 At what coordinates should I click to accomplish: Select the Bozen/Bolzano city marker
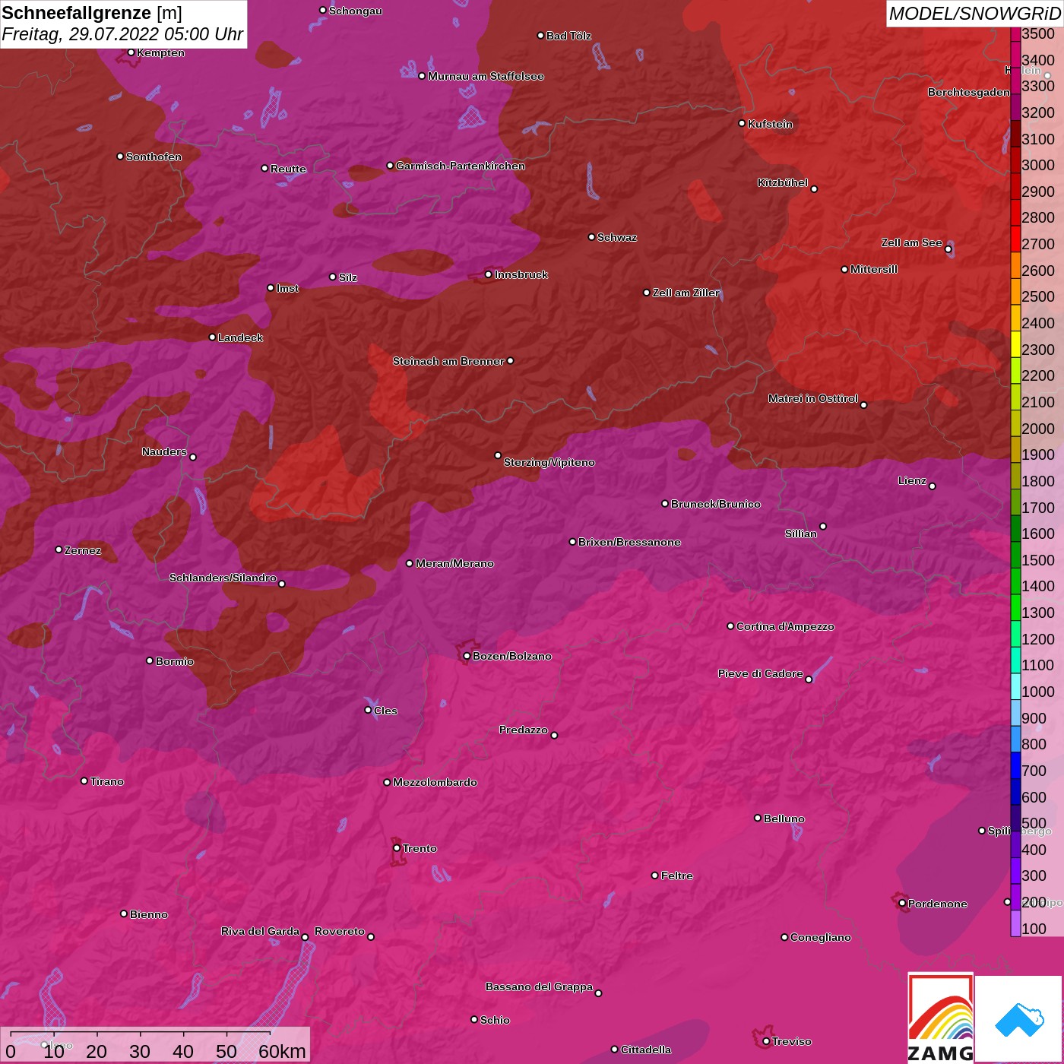pyautogui.click(x=467, y=656)
